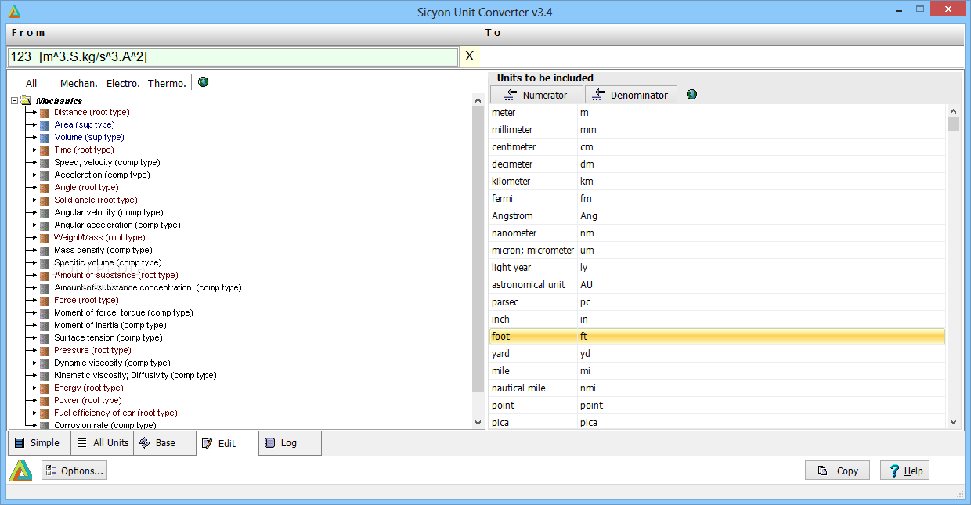Click down arrow of units list scrollbar
Image resolution: width=971 pixels, height=505 pixels.
pos(953,422)
